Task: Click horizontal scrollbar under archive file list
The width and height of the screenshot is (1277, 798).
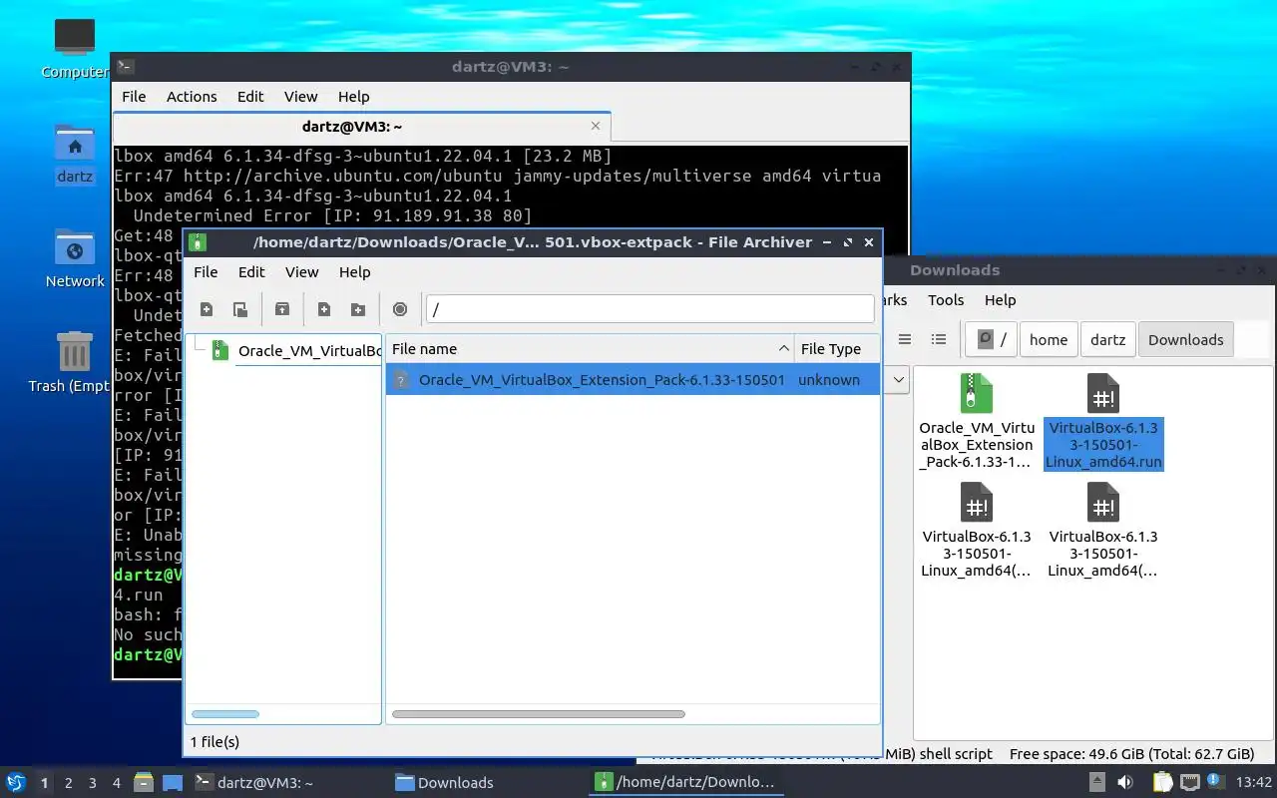Action: (539, 714)
